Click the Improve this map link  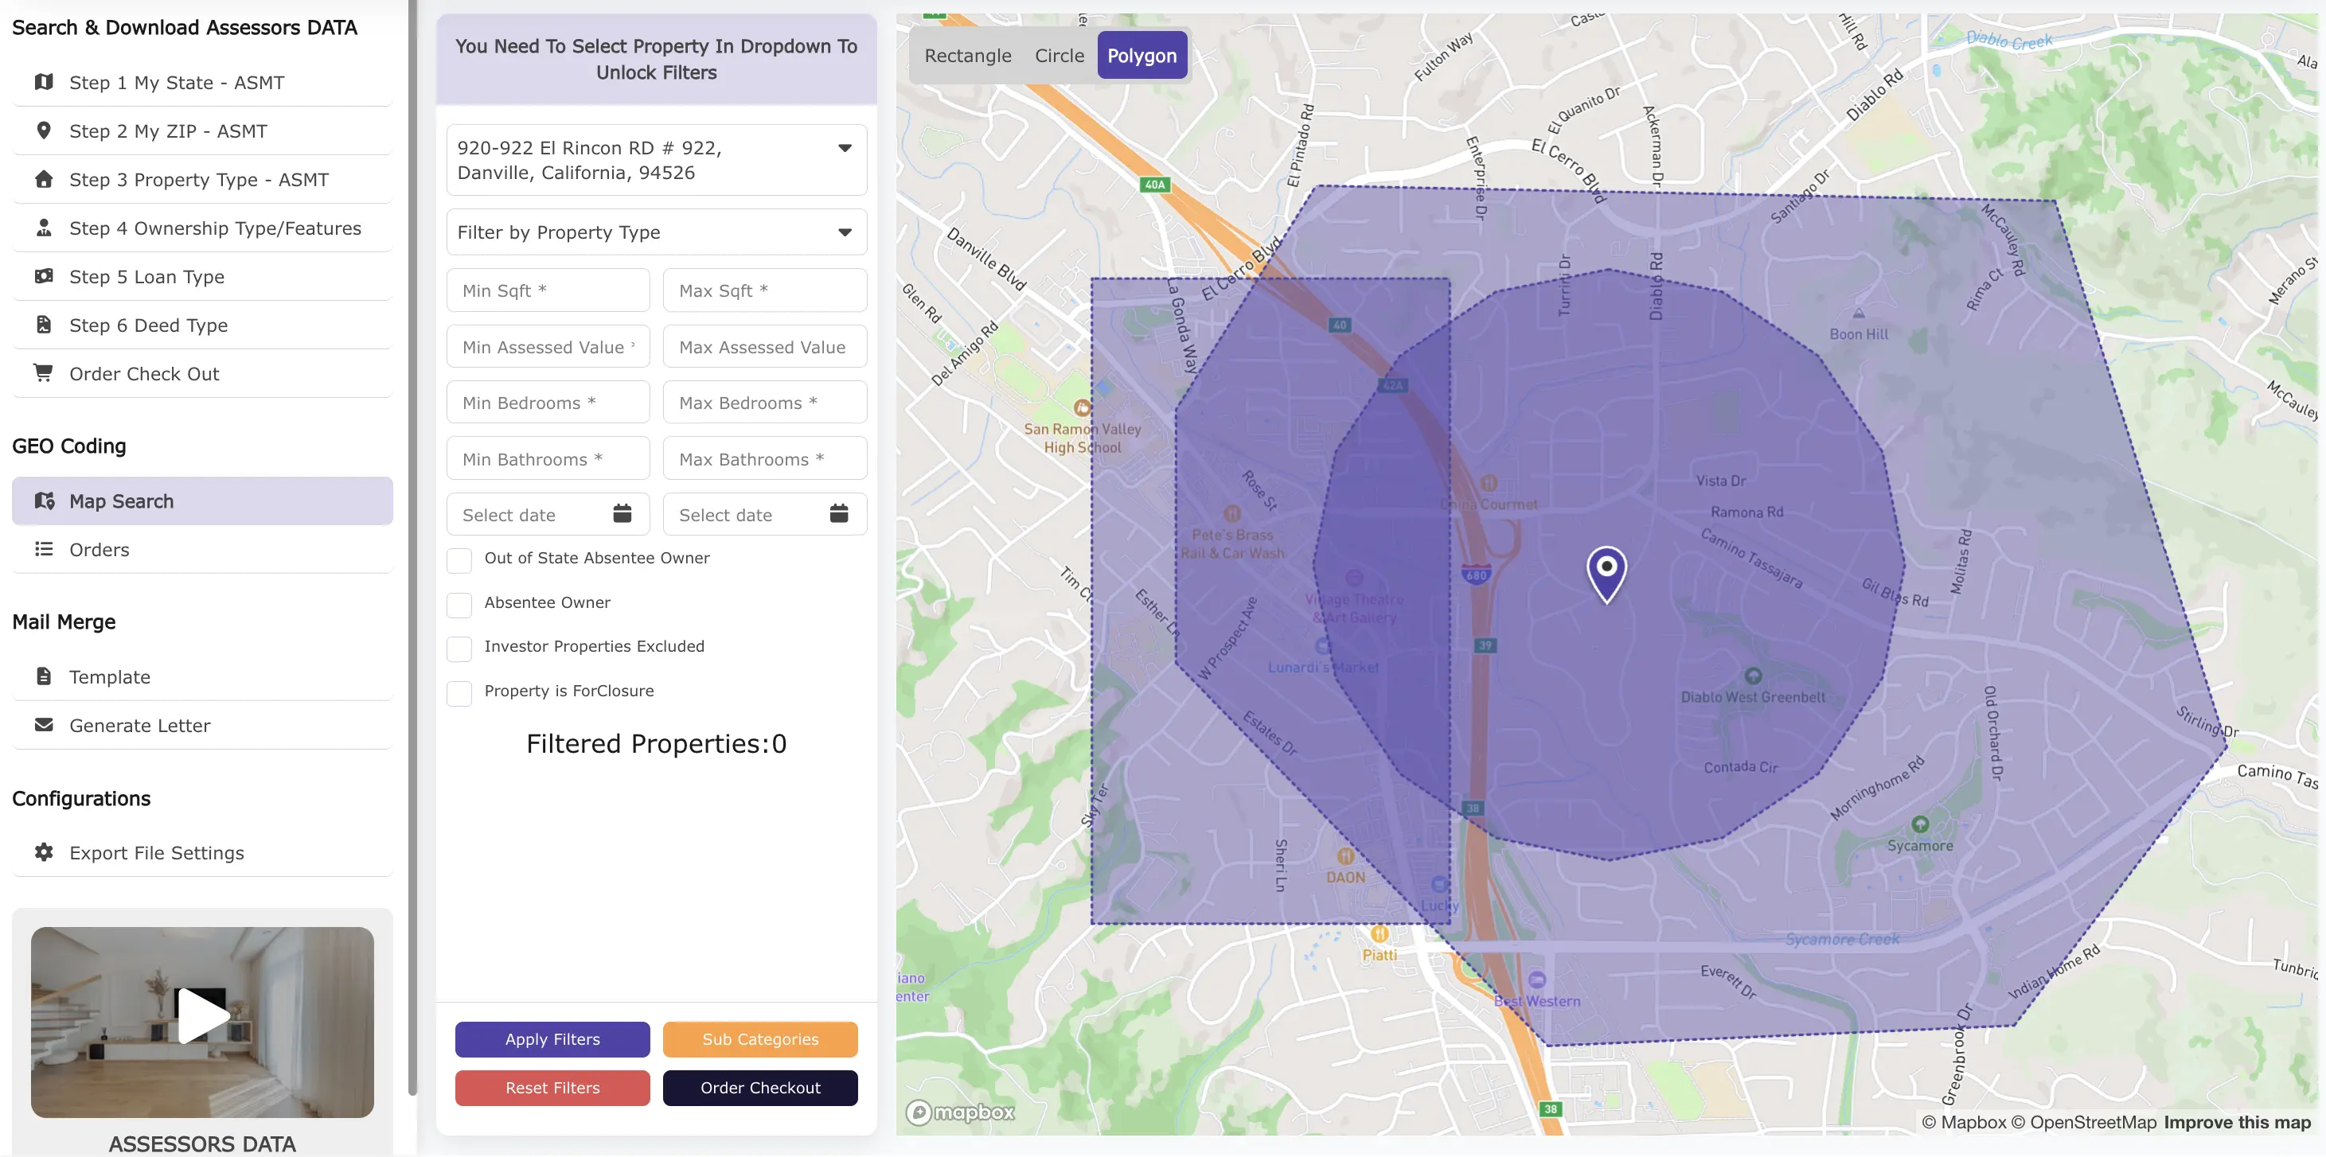pos(2237,1123)
